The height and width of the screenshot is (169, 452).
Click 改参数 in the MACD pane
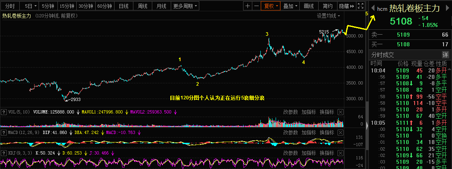(x=290, y=133)
